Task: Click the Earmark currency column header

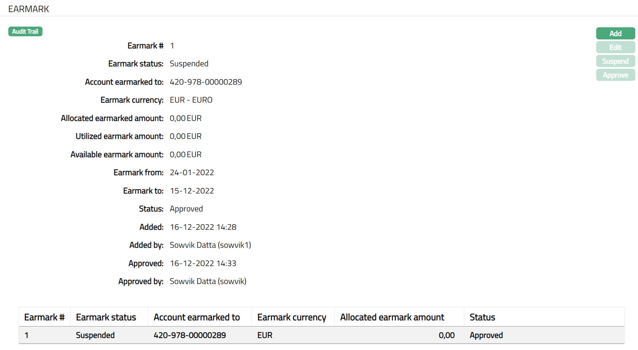Action: (x=292, y=317)
